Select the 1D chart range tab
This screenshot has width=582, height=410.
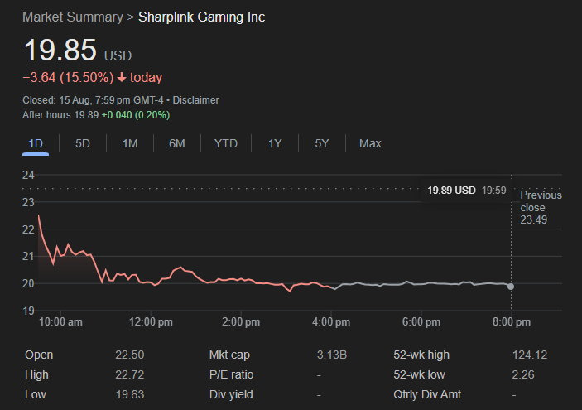point(36,143)
